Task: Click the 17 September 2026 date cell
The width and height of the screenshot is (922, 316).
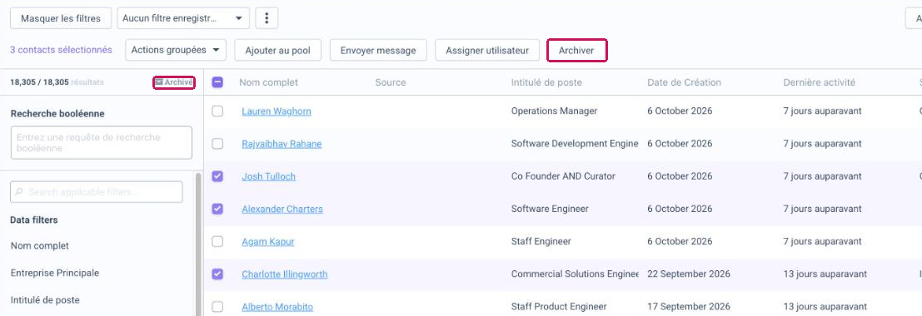Action: [689, 307]
